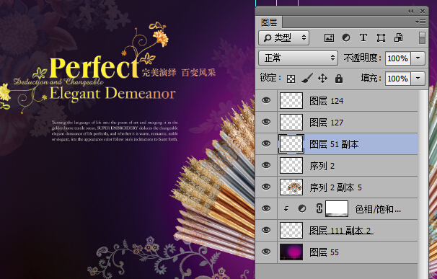This screenshot has height=279, width=437.
Task: Select the 序列 2 thumbnail
Action: point(291,165)
